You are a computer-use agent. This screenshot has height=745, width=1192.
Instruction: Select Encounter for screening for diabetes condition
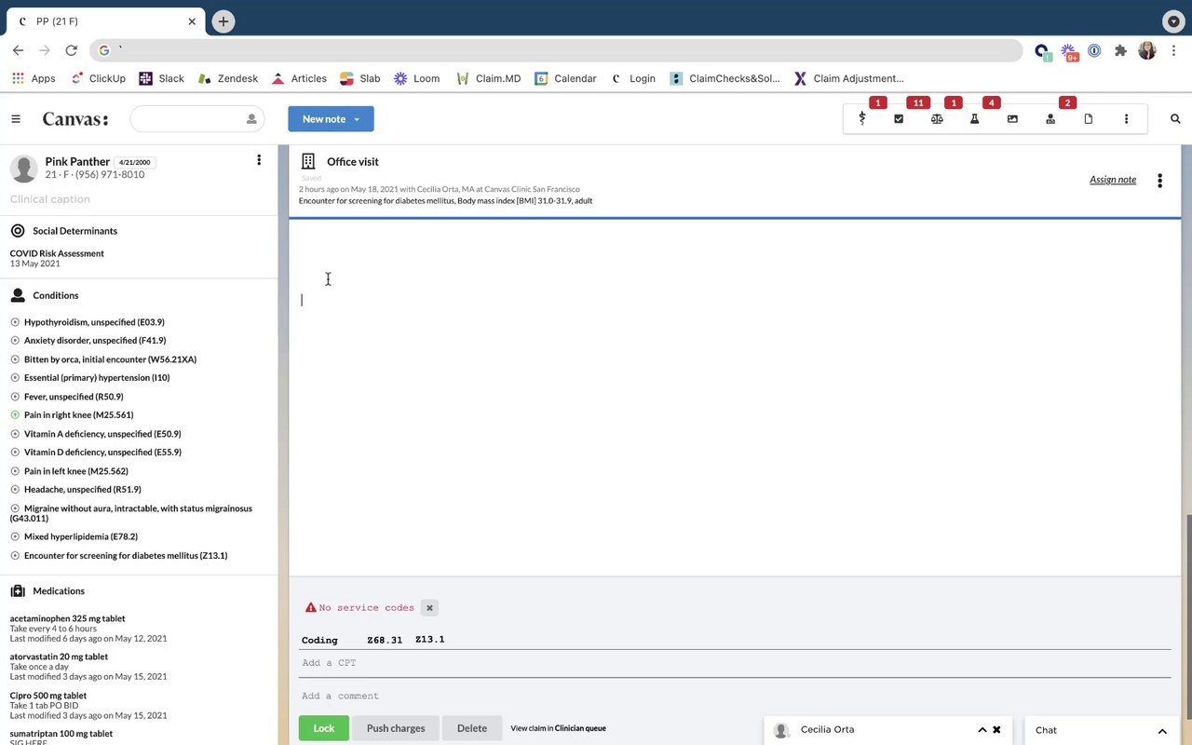[x=126, y=556]
